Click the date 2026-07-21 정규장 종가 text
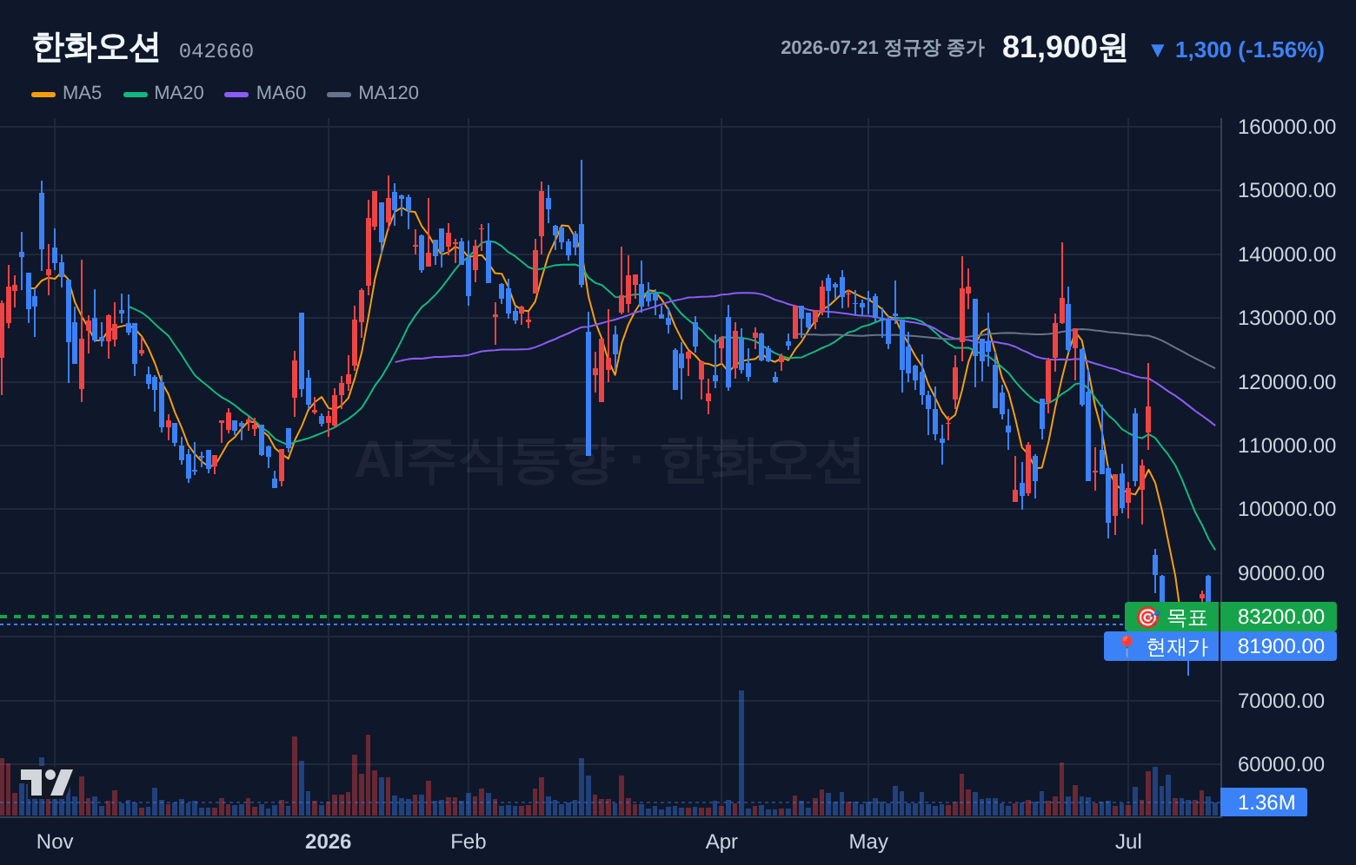 882,48
